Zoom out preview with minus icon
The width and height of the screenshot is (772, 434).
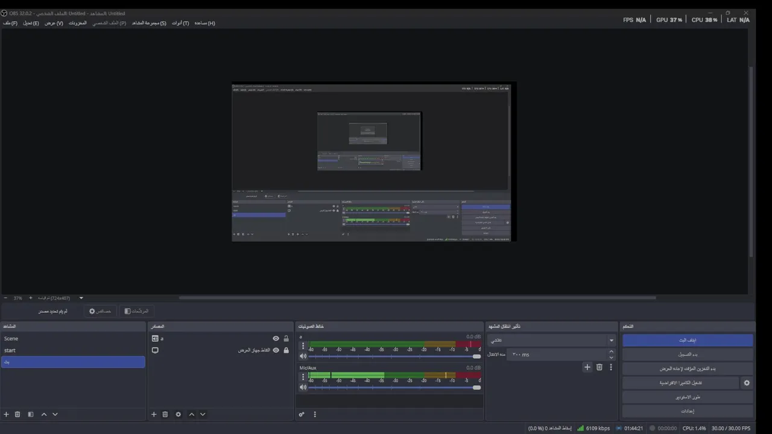point(5,298)
